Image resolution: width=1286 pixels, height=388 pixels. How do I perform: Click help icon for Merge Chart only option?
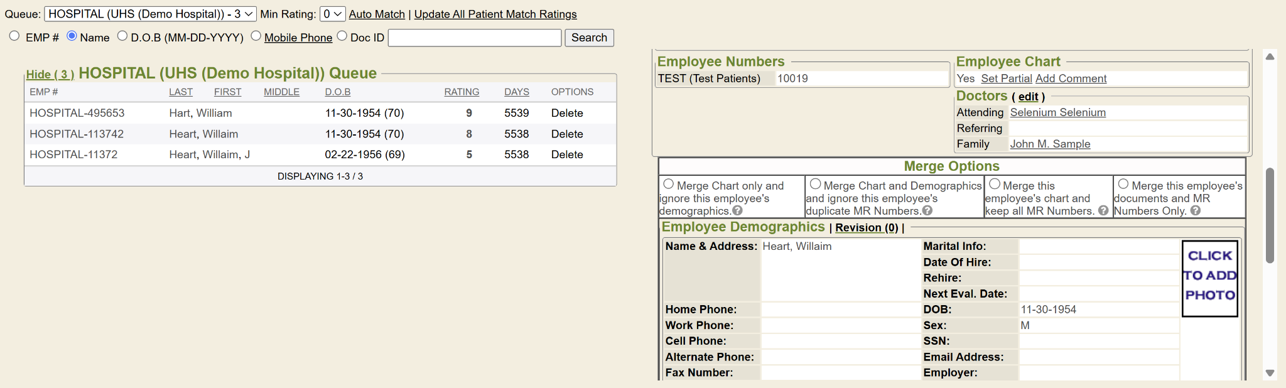pos(737,211)
